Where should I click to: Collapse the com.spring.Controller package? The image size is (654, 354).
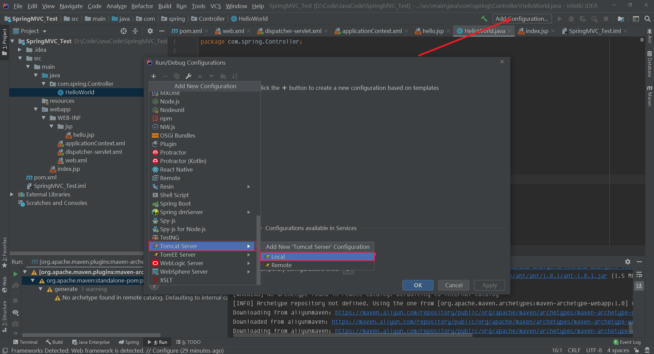(x=44, y=84)
